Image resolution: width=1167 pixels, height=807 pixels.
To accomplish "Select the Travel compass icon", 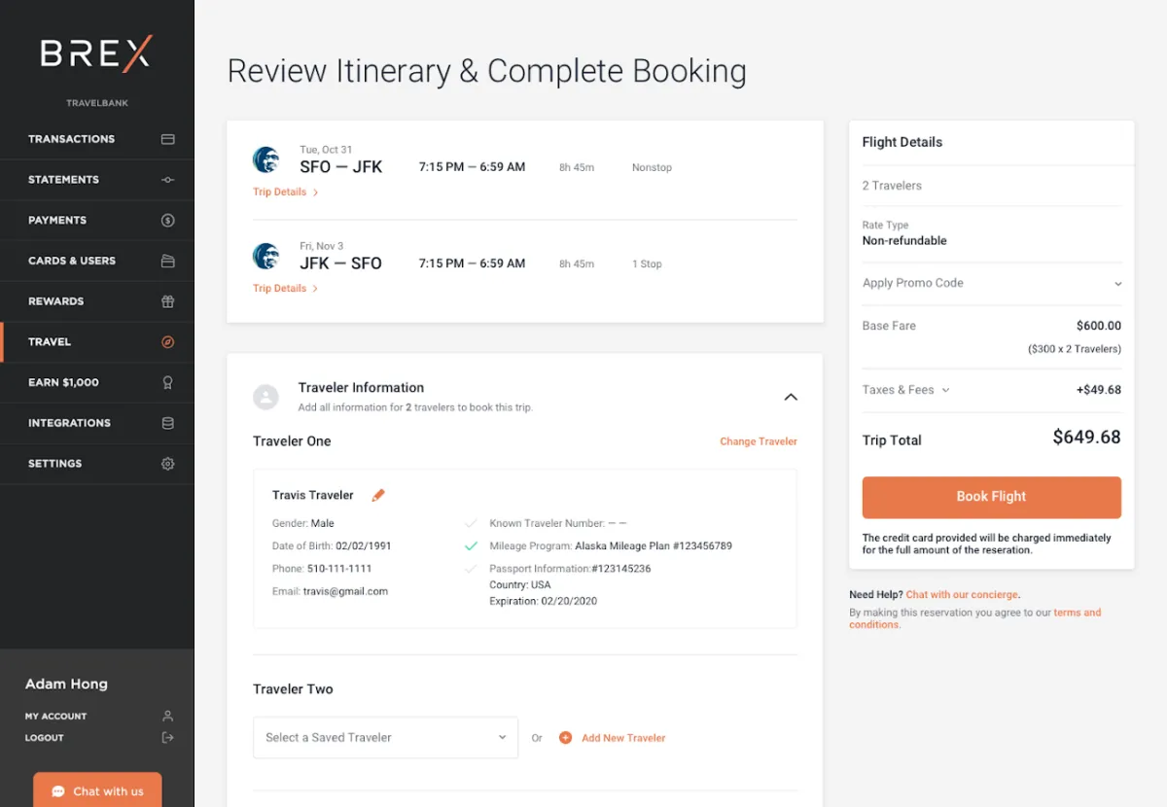I will coord(167,342).
